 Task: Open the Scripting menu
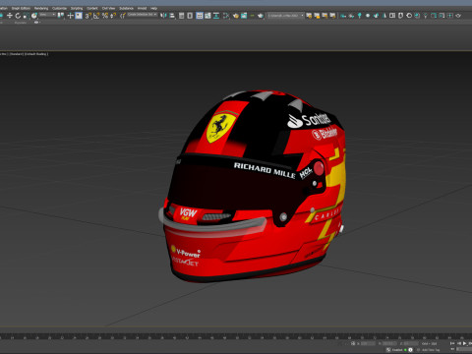coord(77,8)
